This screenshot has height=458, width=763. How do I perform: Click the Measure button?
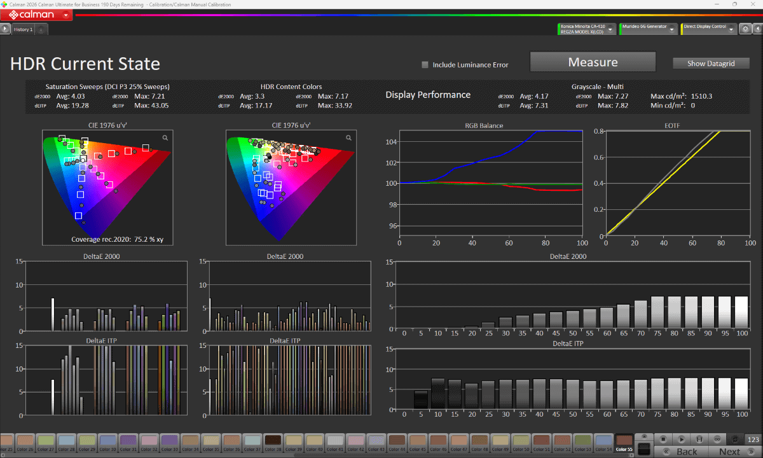click(x=593, y=62)
